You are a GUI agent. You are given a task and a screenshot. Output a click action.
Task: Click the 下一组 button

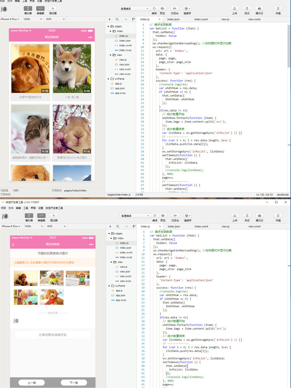tap(74, 383)
